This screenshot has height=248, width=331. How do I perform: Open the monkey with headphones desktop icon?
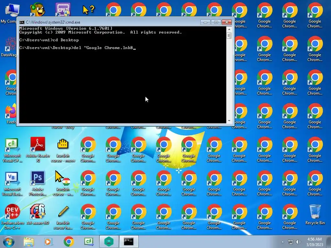pos(37,9)
